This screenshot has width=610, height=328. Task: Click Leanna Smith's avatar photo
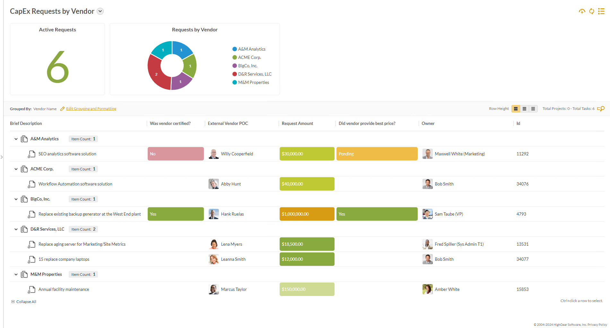pos(213,259)
